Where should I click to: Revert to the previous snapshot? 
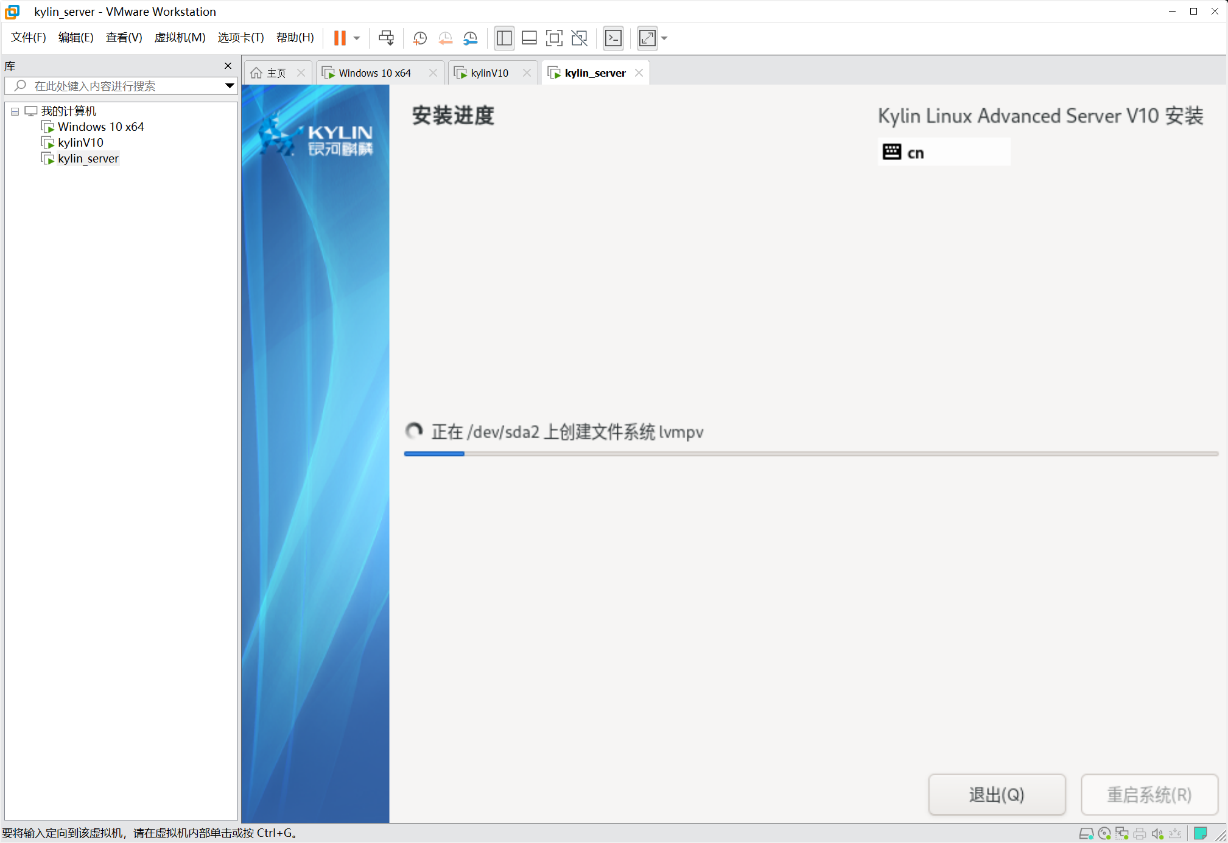(445, 38)
